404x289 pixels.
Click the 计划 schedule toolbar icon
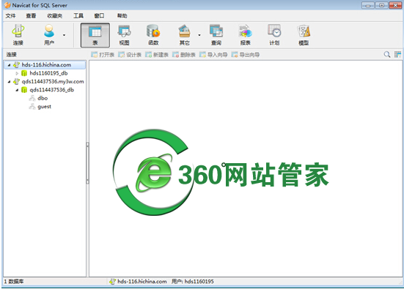pos(274,35)
